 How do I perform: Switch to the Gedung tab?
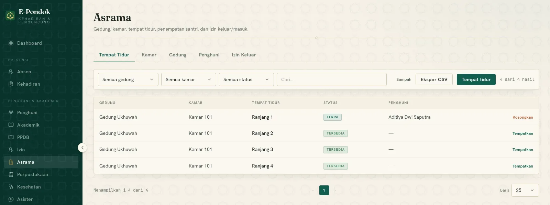(x=178, y=55)
